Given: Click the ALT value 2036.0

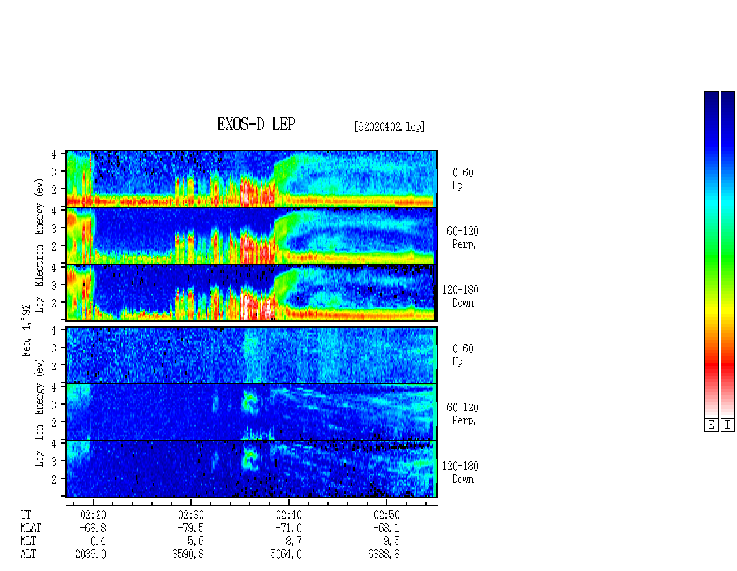Looking at the screenshot, I should [x=91, y=555].
